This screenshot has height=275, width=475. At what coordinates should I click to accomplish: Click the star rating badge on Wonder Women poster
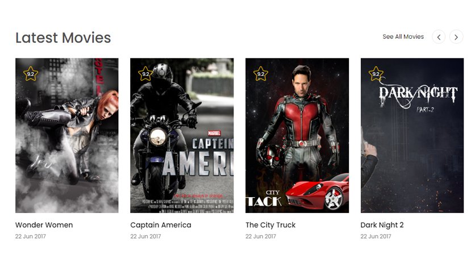point(31,74)
